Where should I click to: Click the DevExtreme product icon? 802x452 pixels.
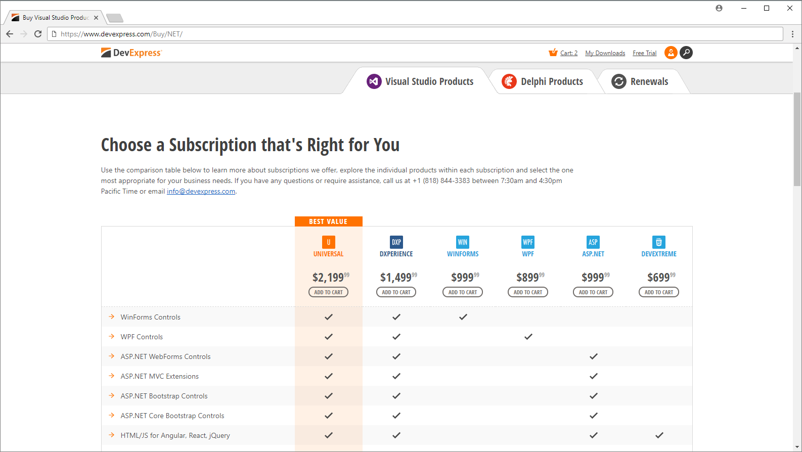659,242
